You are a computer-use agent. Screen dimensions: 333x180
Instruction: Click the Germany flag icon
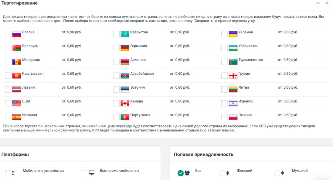[125, 48]
